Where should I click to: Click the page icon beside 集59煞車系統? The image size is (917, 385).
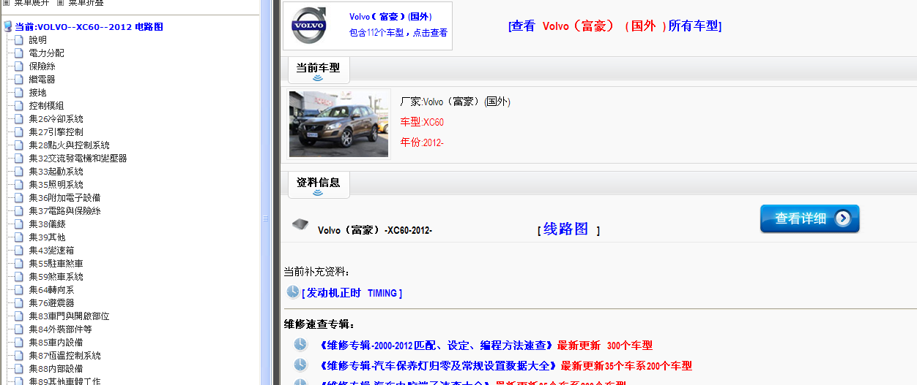19,277
